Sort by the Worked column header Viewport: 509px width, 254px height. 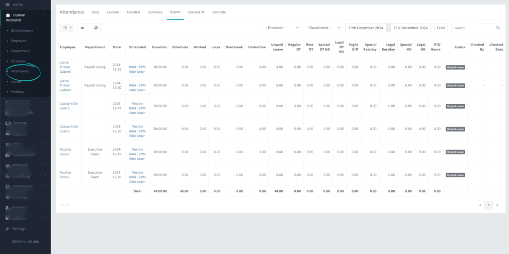(200, 47)
